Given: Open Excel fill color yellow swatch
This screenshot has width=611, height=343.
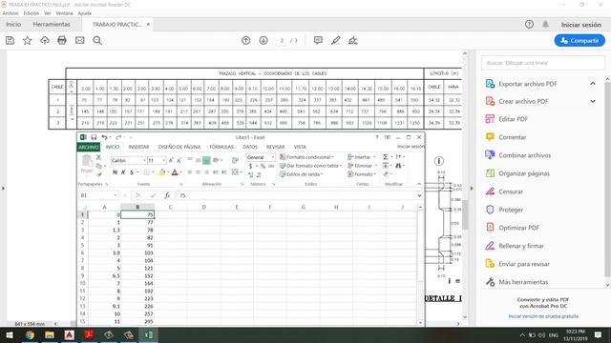Looking at the screenshot, I should click(162, 172).
